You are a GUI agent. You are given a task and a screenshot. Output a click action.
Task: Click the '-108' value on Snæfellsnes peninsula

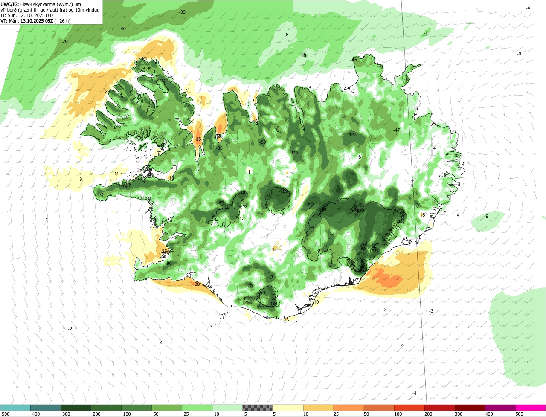point(124,186)
